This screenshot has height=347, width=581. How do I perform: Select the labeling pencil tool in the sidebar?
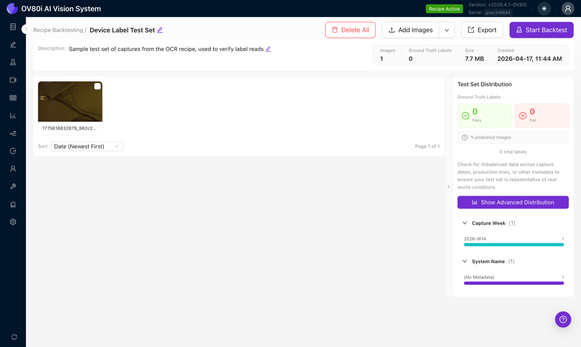click(x=13, y=44)
